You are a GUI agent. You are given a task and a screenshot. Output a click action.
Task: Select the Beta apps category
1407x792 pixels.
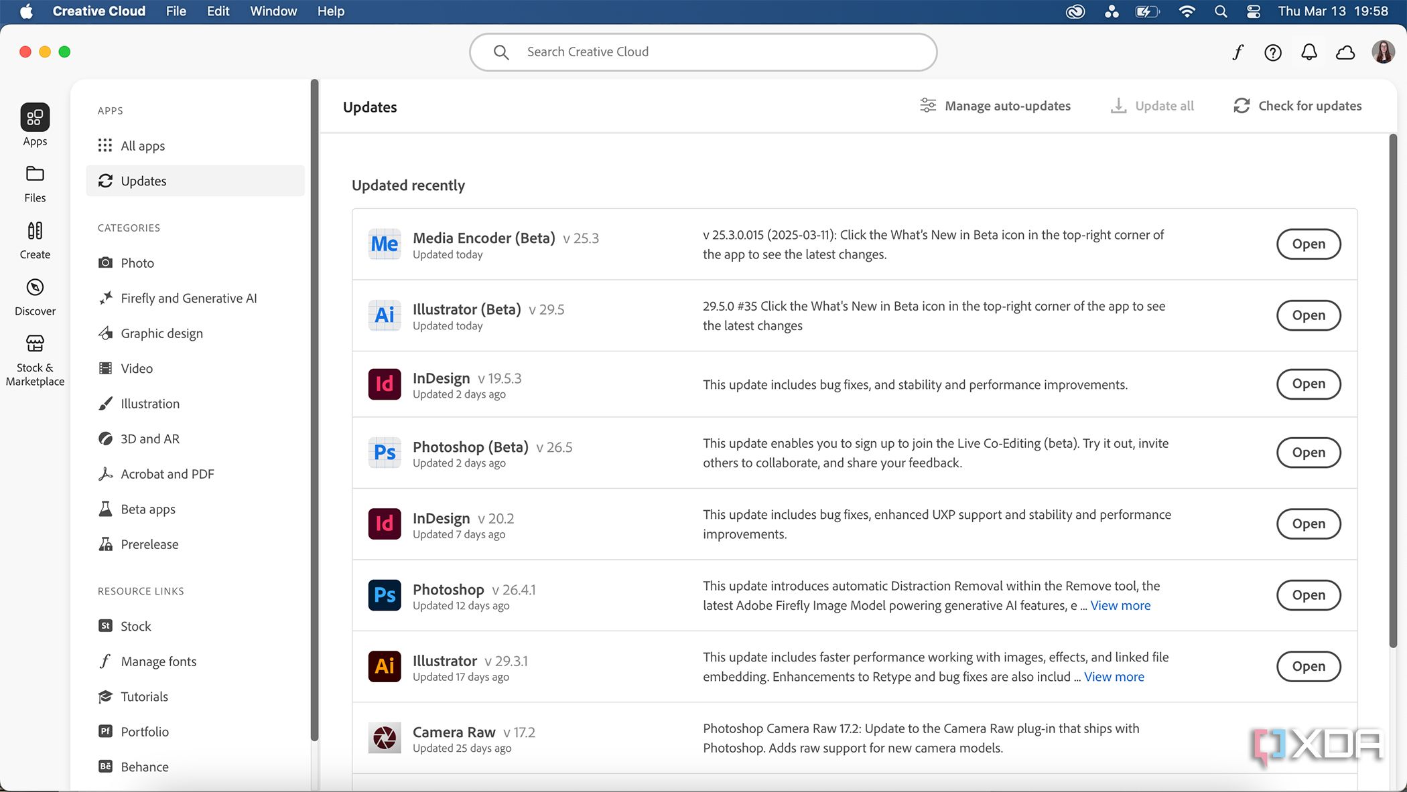148,509
